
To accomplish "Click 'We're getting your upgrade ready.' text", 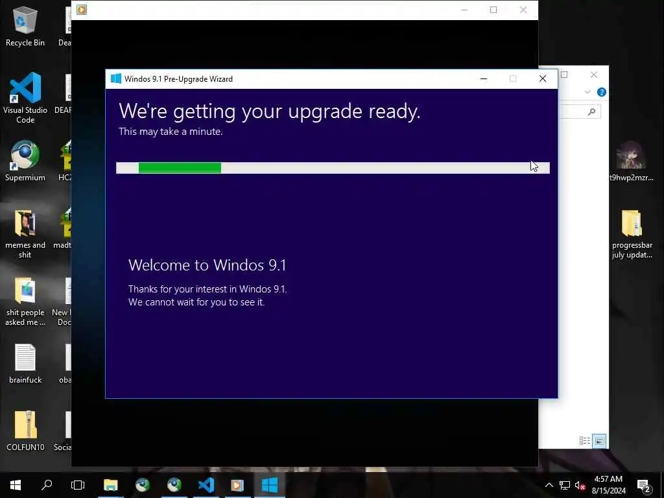I will [269, 112].
